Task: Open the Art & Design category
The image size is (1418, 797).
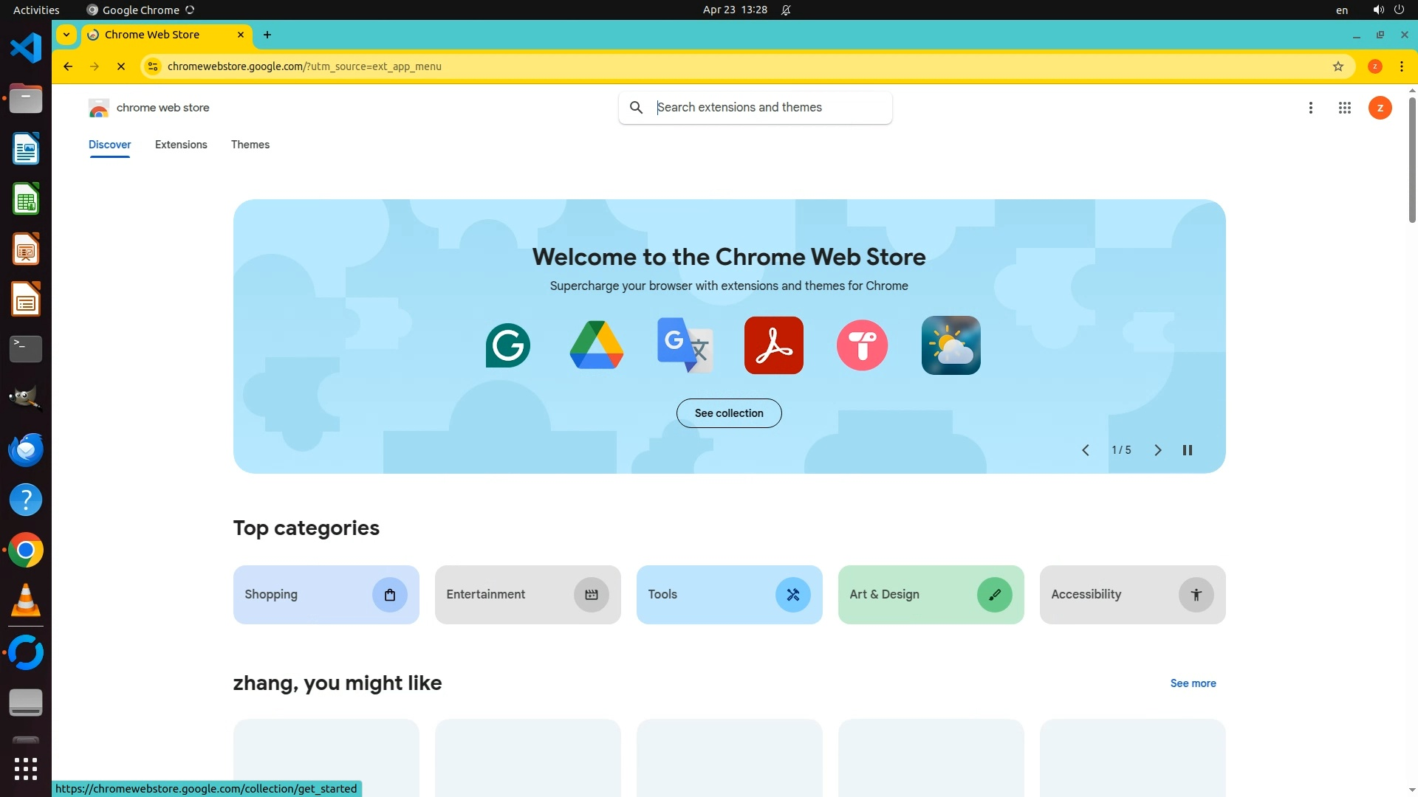Action: 930,595
